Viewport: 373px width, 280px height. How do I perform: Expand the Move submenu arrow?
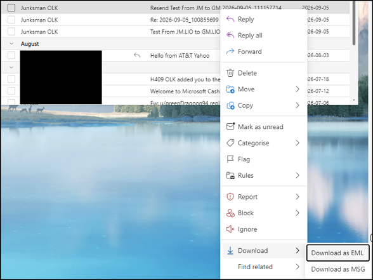point(298,89)
